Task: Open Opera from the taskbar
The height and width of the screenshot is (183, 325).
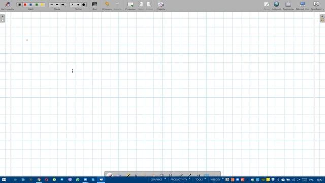Action: [46, 179]
